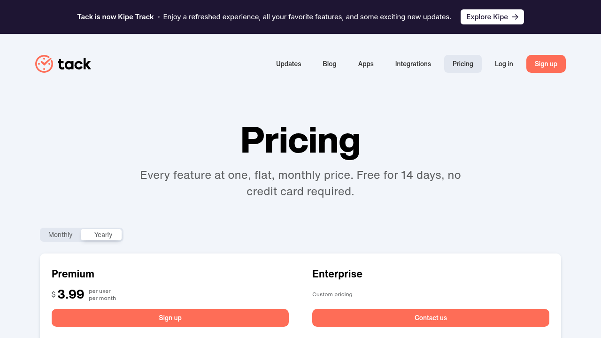The image size is (601, 338).
Task: Click the Explore Kipe button
Action: coord(492,17)
